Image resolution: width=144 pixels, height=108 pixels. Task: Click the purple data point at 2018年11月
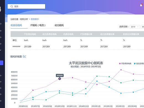pos(73,78)
